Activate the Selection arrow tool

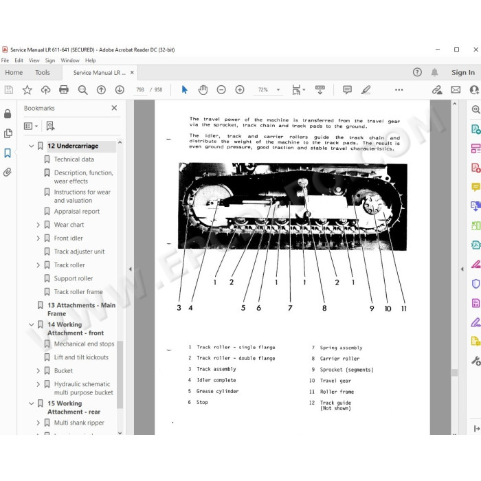184,89
